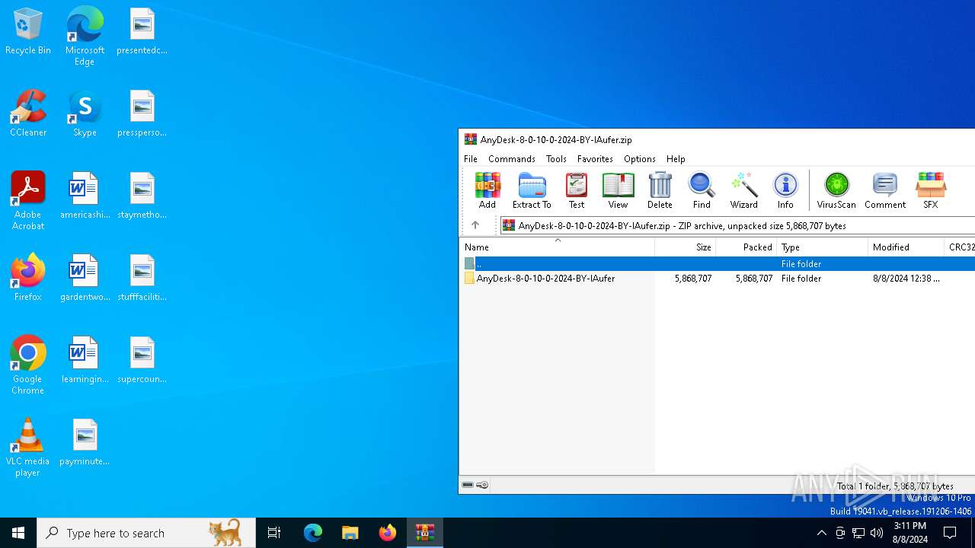Run the Test archive tool

577,190
